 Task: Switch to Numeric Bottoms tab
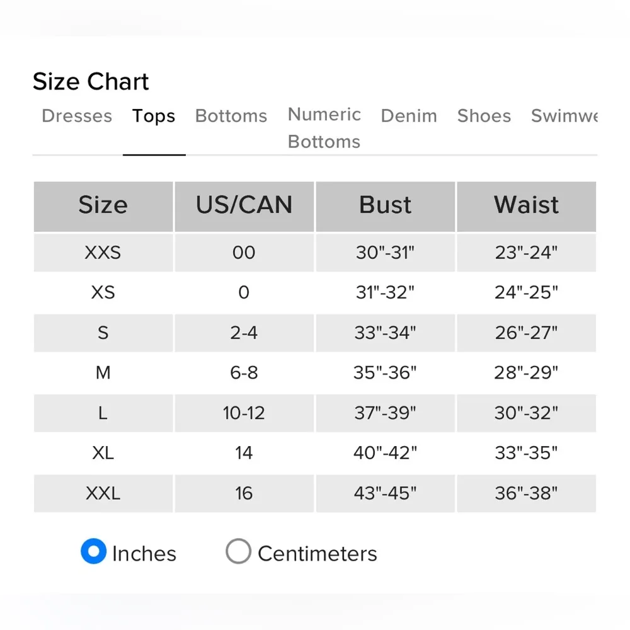click(324, 128)
